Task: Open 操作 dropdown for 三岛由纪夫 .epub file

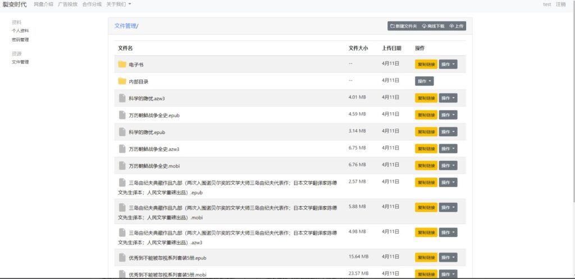Action: tap(448, 183)
